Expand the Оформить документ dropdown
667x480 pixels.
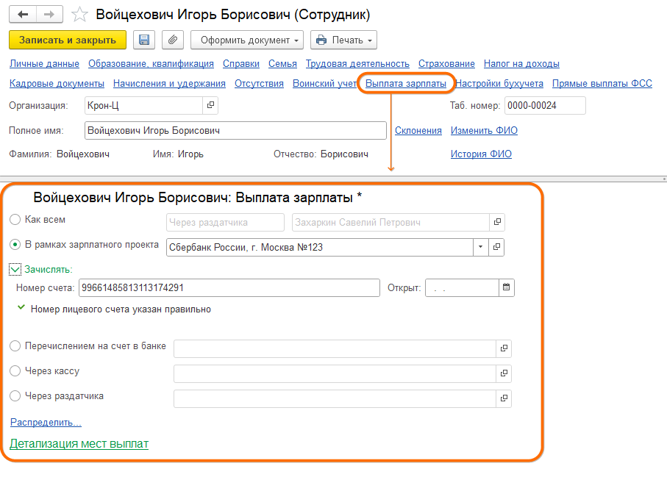246,40
